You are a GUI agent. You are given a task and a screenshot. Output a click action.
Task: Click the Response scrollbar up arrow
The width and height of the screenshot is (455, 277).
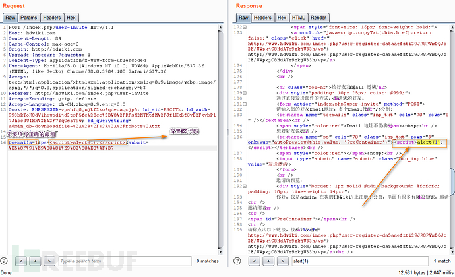click(x=452, y=28)
